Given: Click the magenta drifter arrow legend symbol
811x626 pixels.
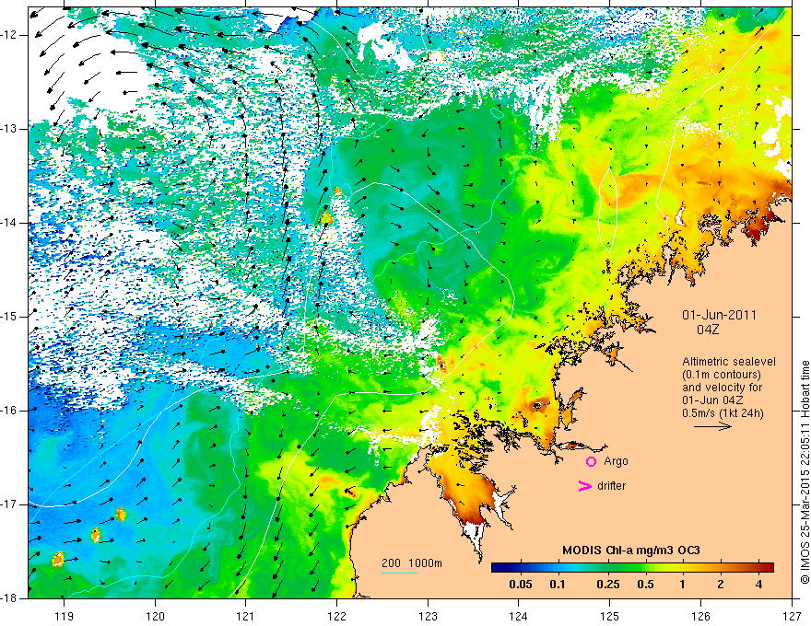Looking at the screenshot, I should click(x=584, y=486).
